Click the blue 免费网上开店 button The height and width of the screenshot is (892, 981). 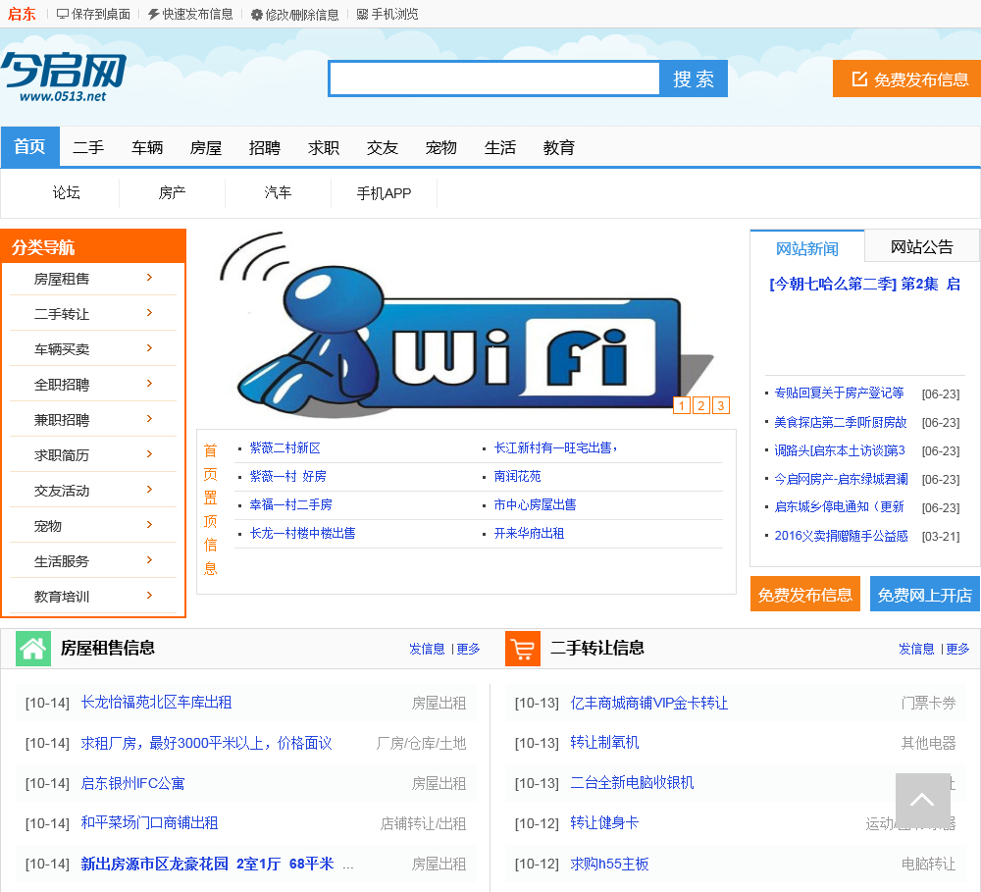(925, 594)
